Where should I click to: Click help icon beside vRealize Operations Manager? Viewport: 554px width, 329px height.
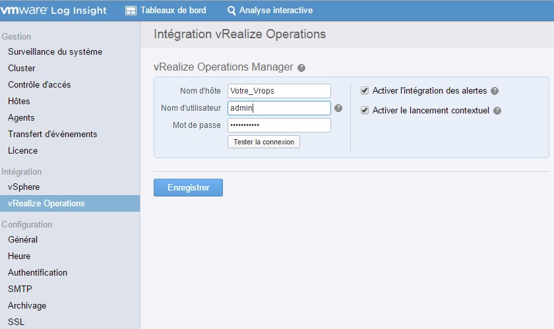[301, 68]
